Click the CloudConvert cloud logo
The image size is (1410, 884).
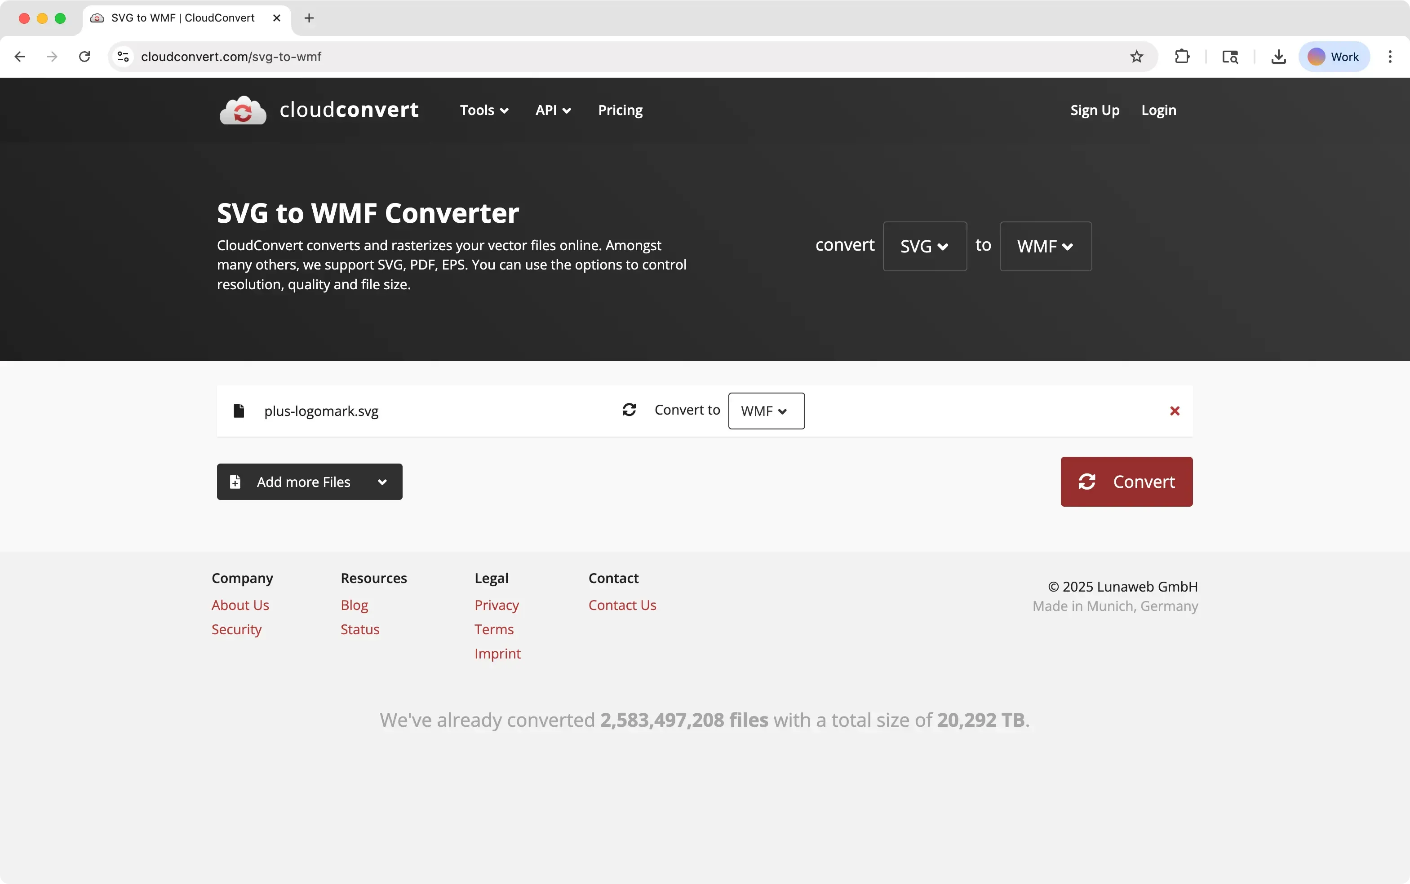tap(242, 110)
